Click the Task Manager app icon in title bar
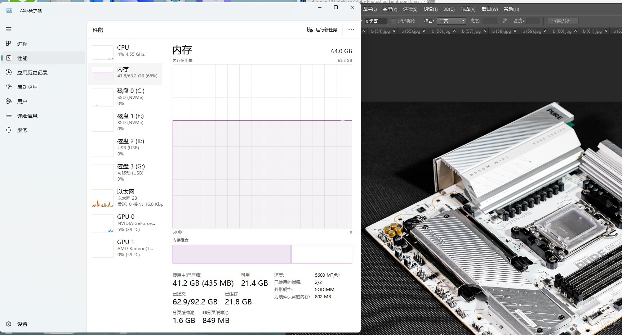This screenshot has width=622, height=335. (x=9, y=11)
